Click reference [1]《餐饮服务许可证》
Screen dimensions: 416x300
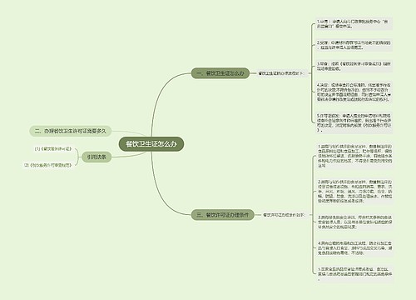pos(52,149)
